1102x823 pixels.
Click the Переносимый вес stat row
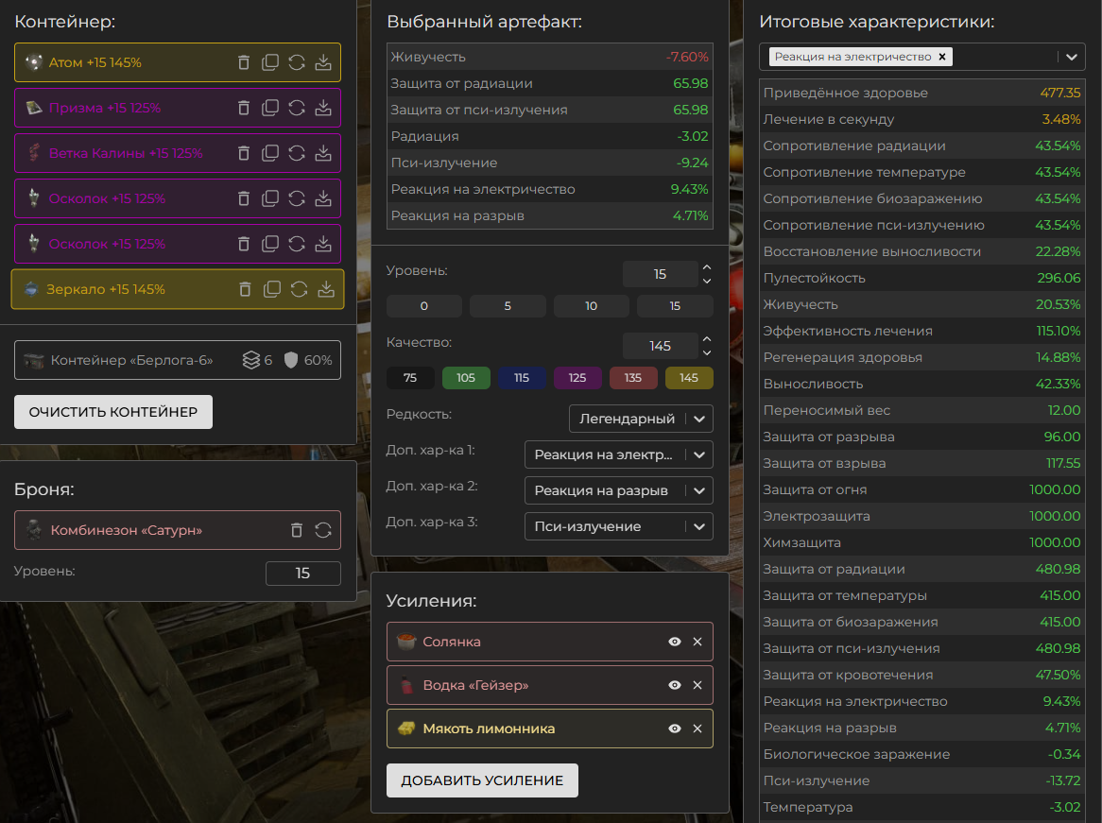point(922,410)
